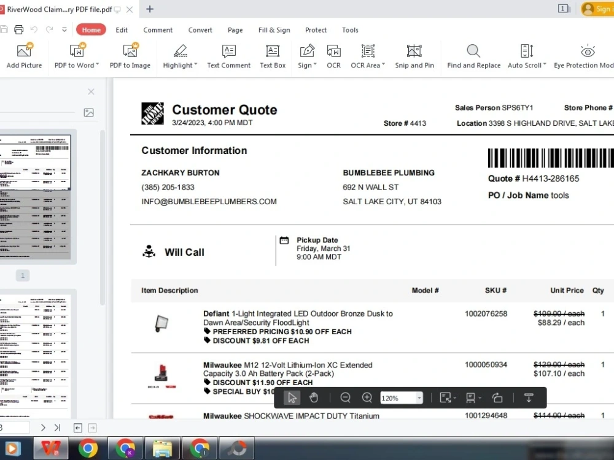Open the OCR Area dropdown arrow
614x460 pixels.
[383, 65]
